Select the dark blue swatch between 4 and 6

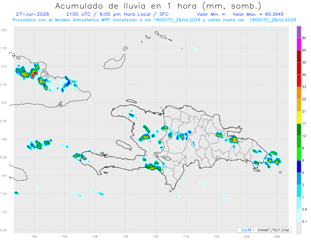(299, 166)
